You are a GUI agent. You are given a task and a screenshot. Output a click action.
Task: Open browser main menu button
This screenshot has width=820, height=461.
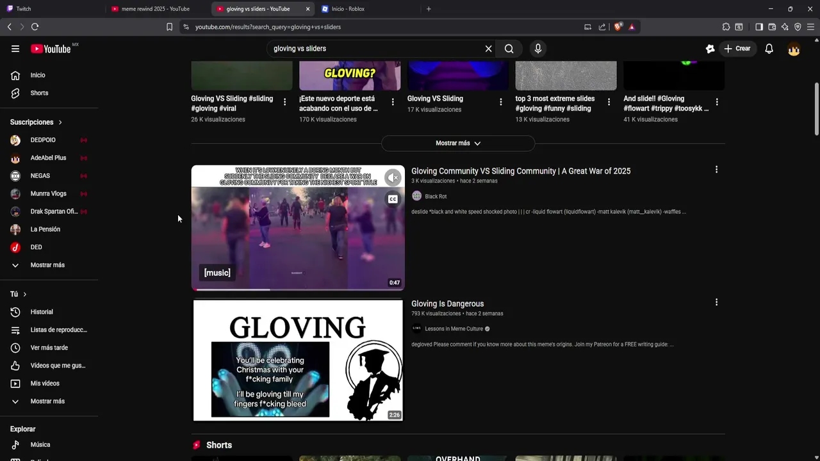tap(810, 27)
